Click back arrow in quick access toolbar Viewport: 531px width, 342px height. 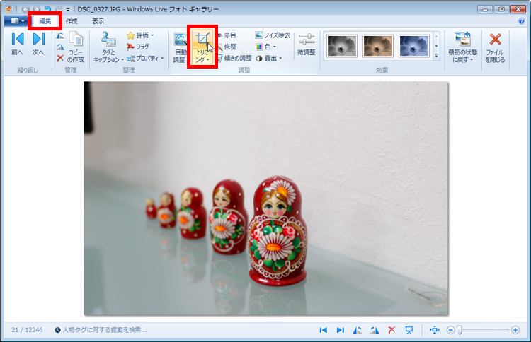pos(25,9)
